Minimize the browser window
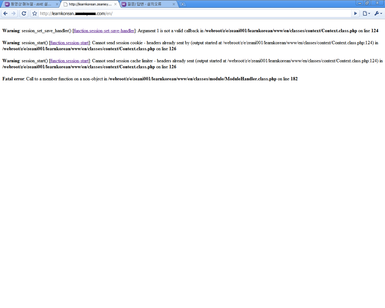Screen dimensions: 385x308 click(x=359, y=3)
